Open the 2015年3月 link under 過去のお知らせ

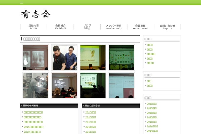(x=91, y=122)
